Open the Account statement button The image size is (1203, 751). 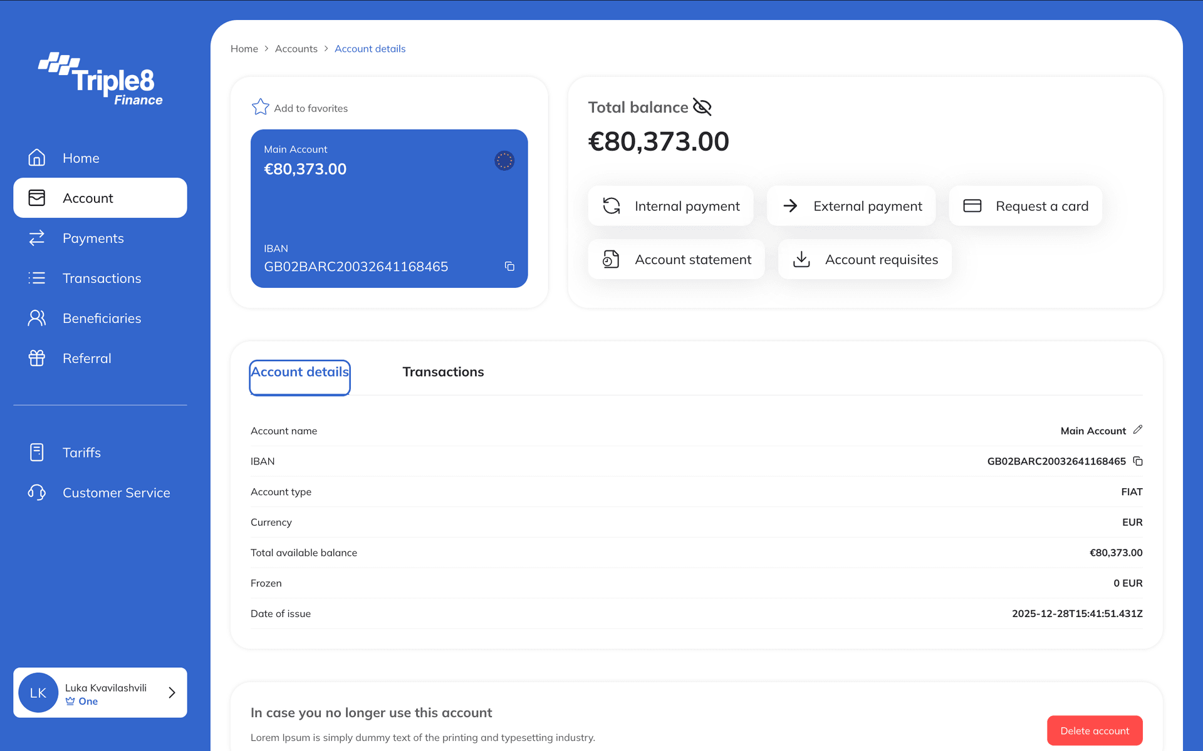(x=676, y=259)
